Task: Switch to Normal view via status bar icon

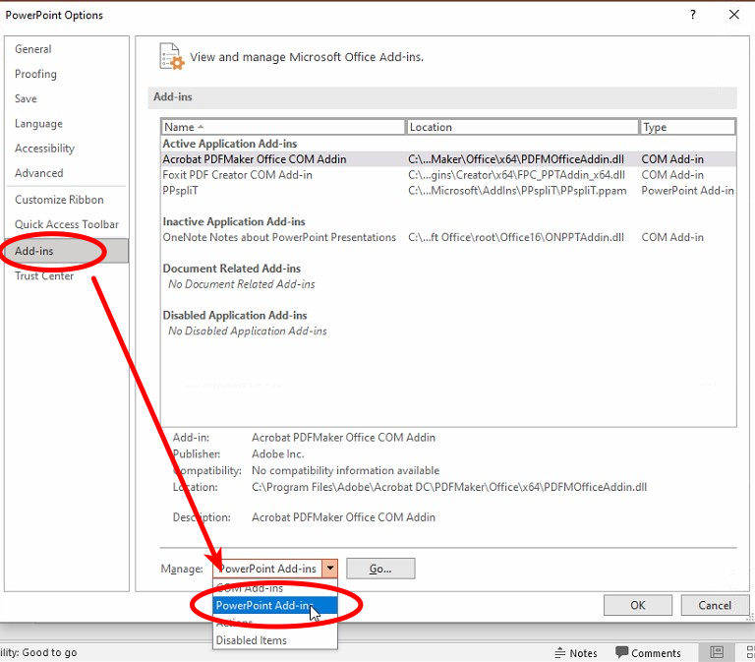Action: point(718,652)
